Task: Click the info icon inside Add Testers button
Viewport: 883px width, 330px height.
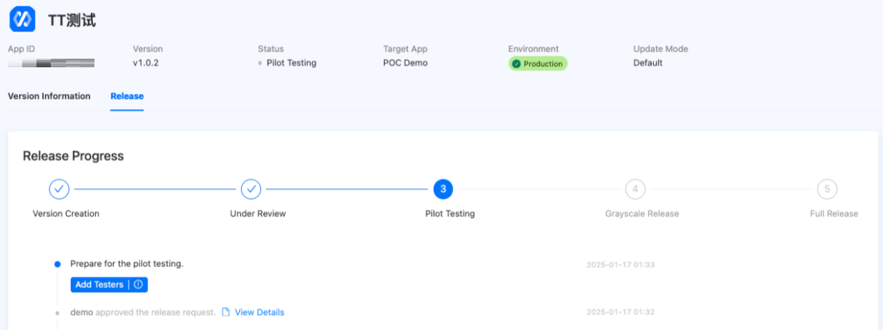Action: coord(139,285)
